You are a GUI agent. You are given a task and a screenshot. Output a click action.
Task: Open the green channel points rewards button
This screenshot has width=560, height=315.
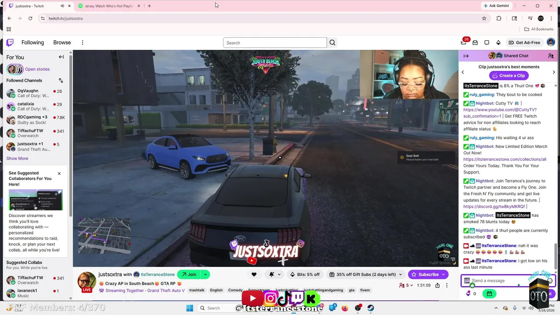[x=489, y=294]
